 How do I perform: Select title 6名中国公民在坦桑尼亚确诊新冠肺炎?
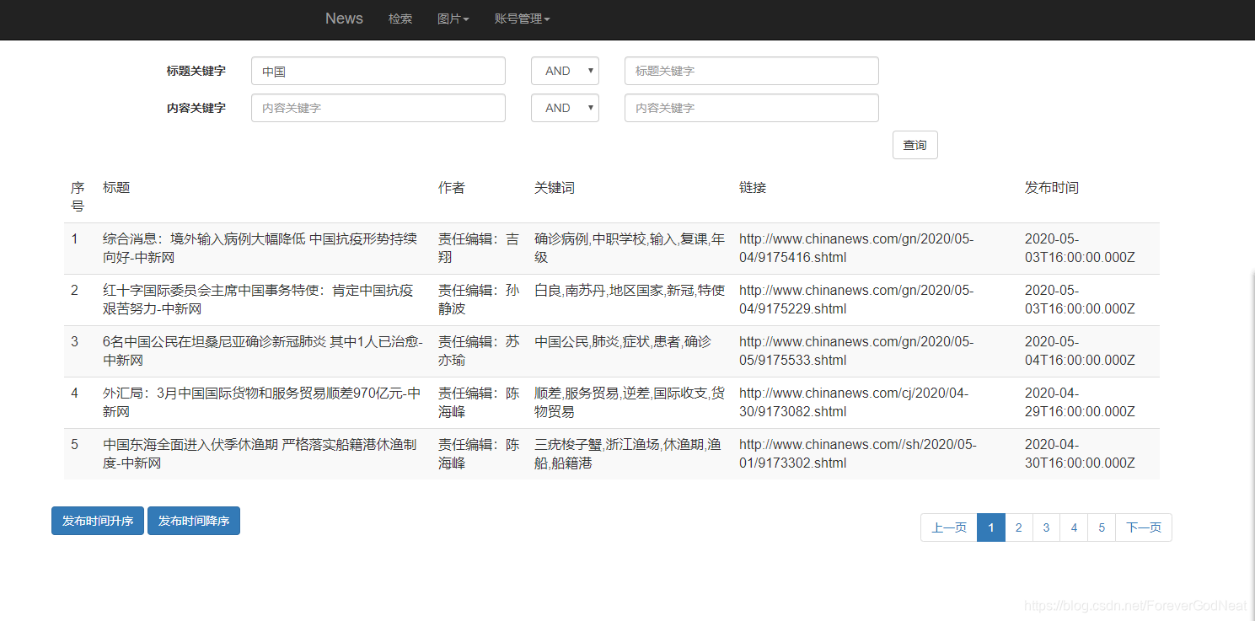(x=263, y=351)
